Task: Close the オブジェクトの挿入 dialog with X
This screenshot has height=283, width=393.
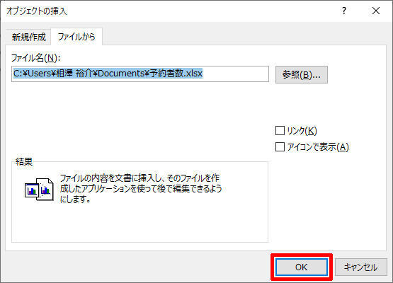Action: [376, 11]
